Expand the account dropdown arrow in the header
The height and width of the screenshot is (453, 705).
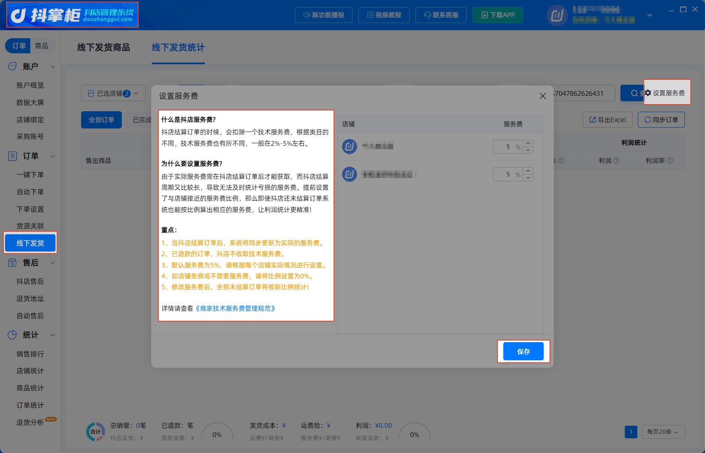[650, 15]
